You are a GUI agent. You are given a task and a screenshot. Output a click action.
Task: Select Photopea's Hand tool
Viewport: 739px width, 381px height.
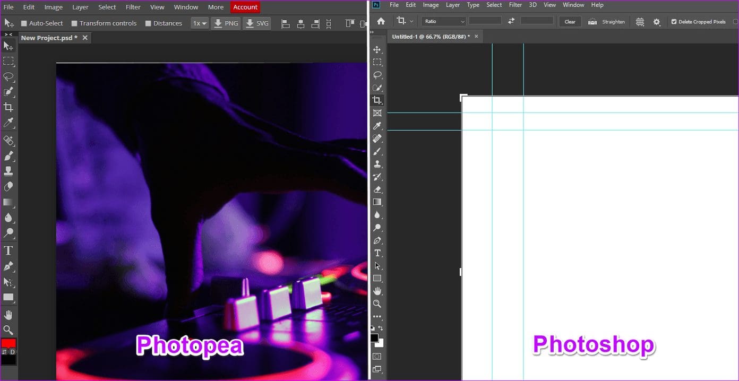coord(8,315)
